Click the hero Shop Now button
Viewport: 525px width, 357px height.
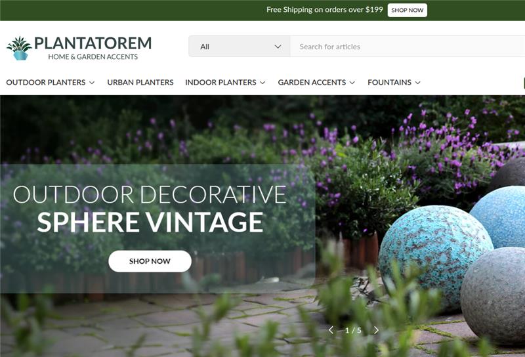[x=150, y=261]
